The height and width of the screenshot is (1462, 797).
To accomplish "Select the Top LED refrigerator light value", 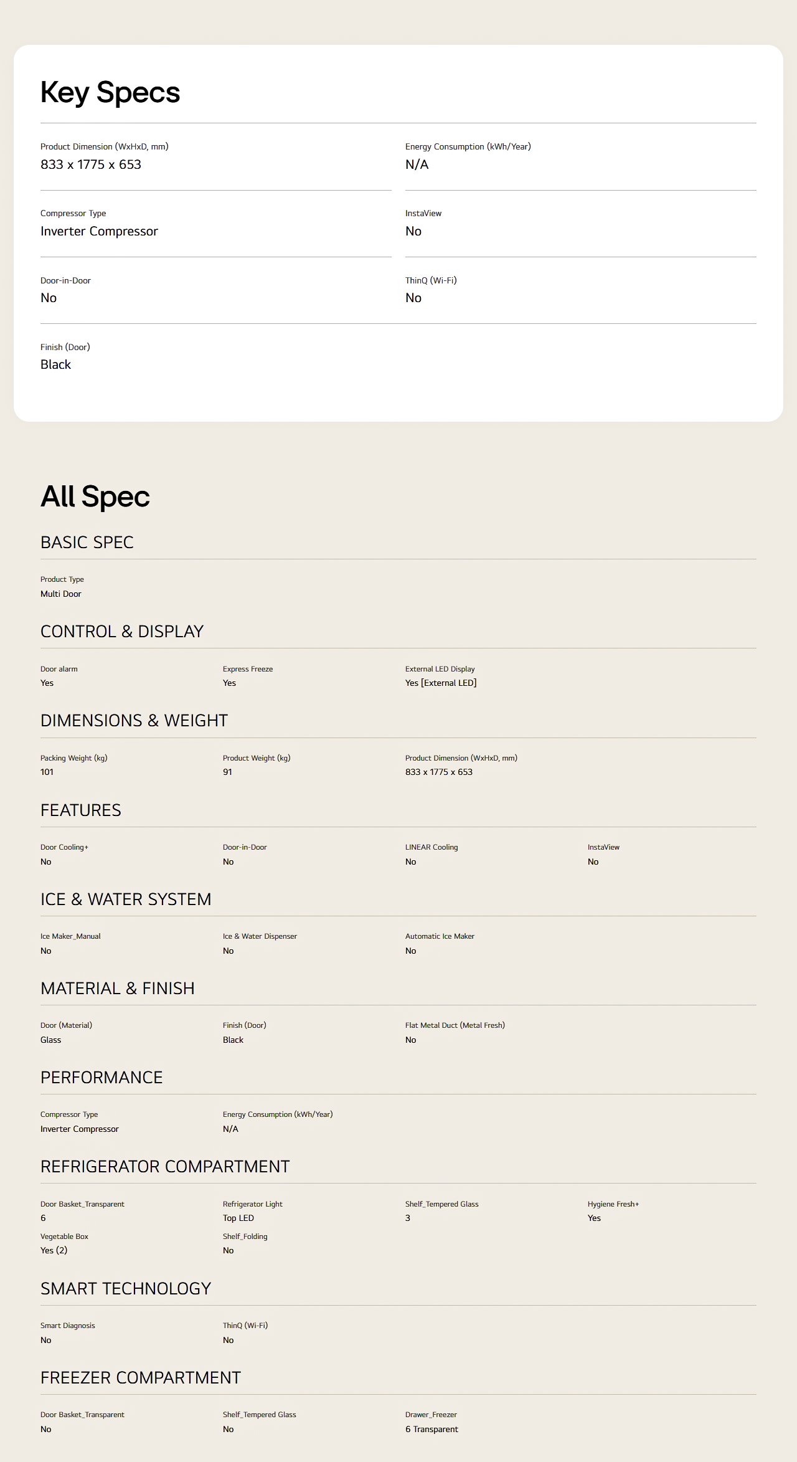I will (238, 1218).
